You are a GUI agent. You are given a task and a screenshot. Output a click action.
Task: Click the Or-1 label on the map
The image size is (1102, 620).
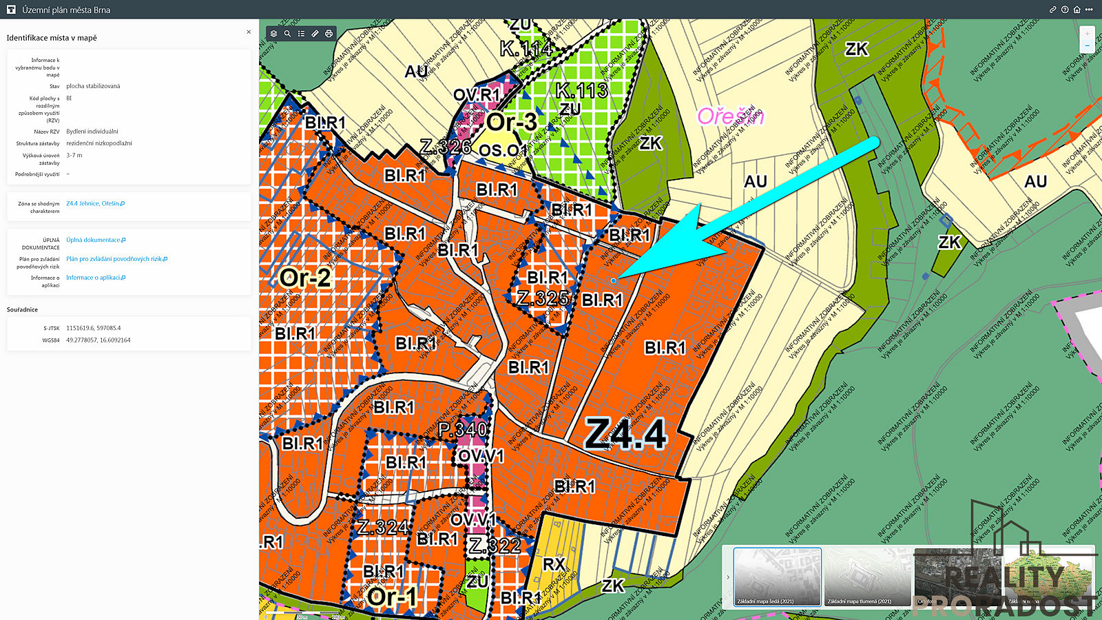392,596
